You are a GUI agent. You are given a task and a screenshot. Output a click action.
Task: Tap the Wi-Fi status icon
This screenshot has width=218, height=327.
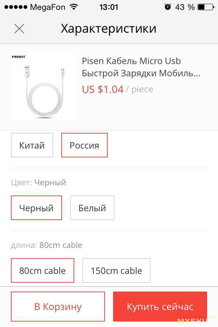pos(74,7)
